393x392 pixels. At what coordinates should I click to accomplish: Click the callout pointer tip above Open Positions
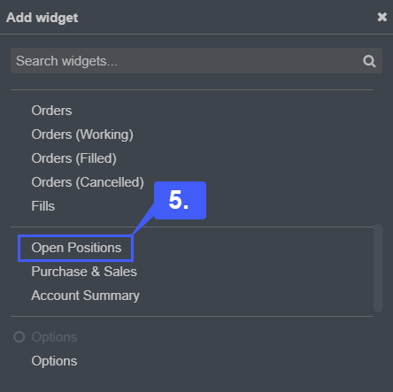coord(134,233)
